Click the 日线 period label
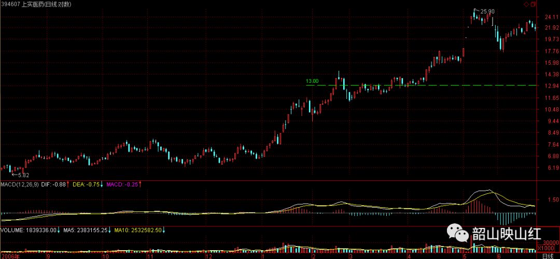 click(x=548, y=256)
